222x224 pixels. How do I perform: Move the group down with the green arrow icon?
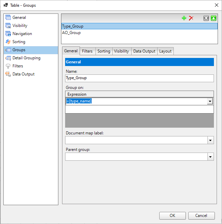tap(213, 18)
